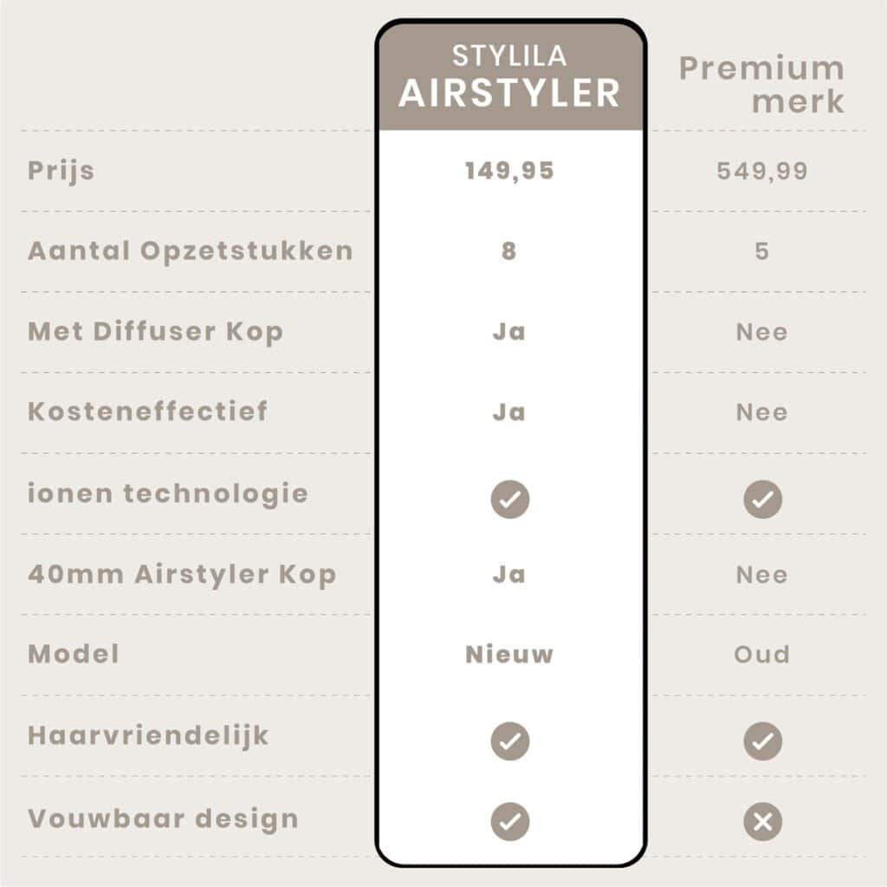
Task: Click the Premium merk Diffuser Kop Nee
Action: tap(762, 332)
